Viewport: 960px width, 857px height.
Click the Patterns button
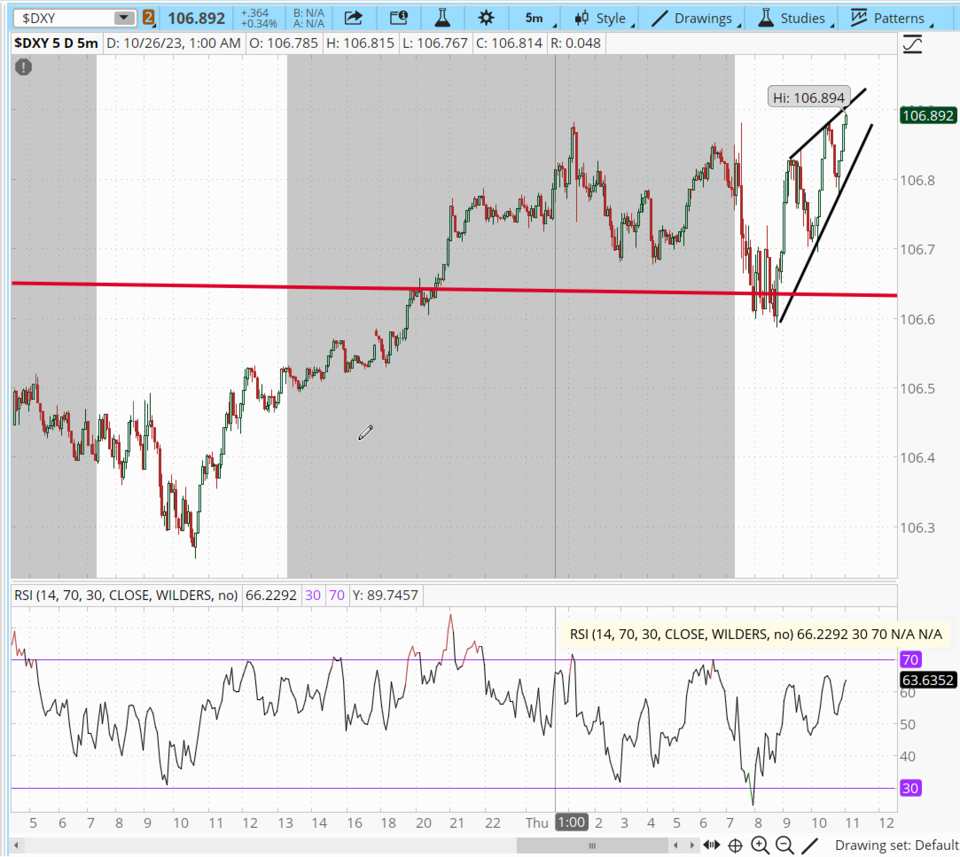tap(890, 18)
